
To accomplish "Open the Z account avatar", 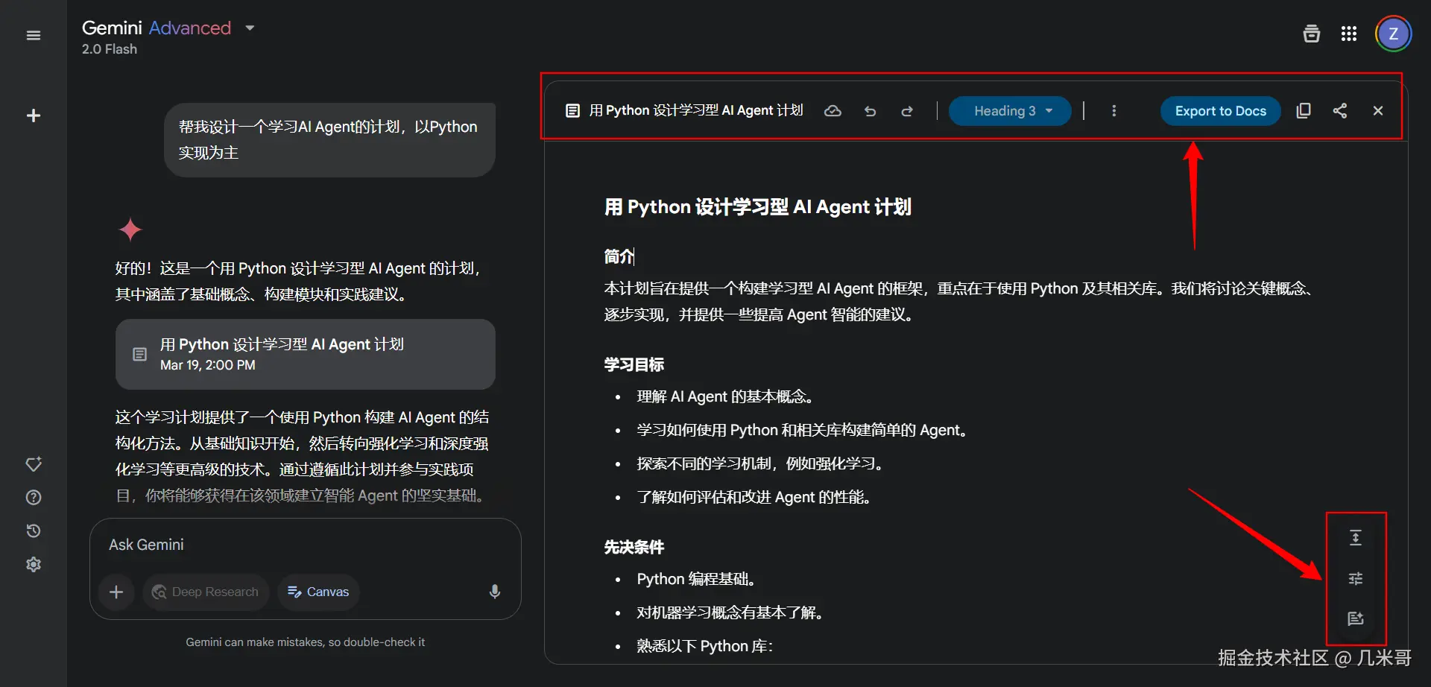I will click(x=1393, y=34).
